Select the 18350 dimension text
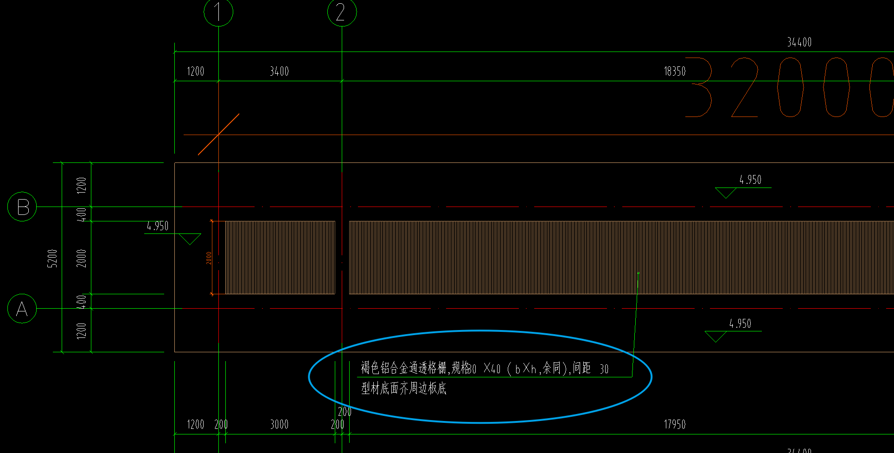This screenshot has height=453, width=894. (675, 71)
